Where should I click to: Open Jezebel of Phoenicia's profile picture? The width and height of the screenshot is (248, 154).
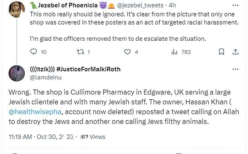16,9
